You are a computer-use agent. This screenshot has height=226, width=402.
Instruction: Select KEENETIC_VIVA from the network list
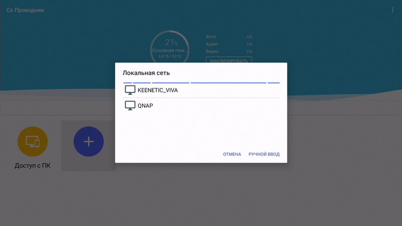pos(158,90)
